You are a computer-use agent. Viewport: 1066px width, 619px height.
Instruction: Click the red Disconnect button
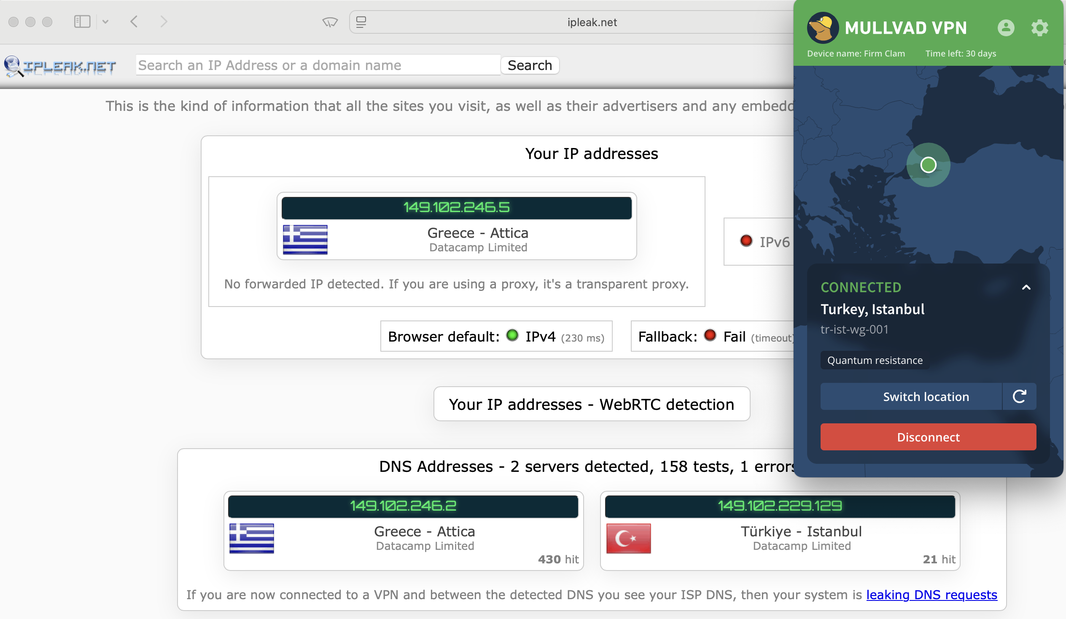[x=928, y=437]
